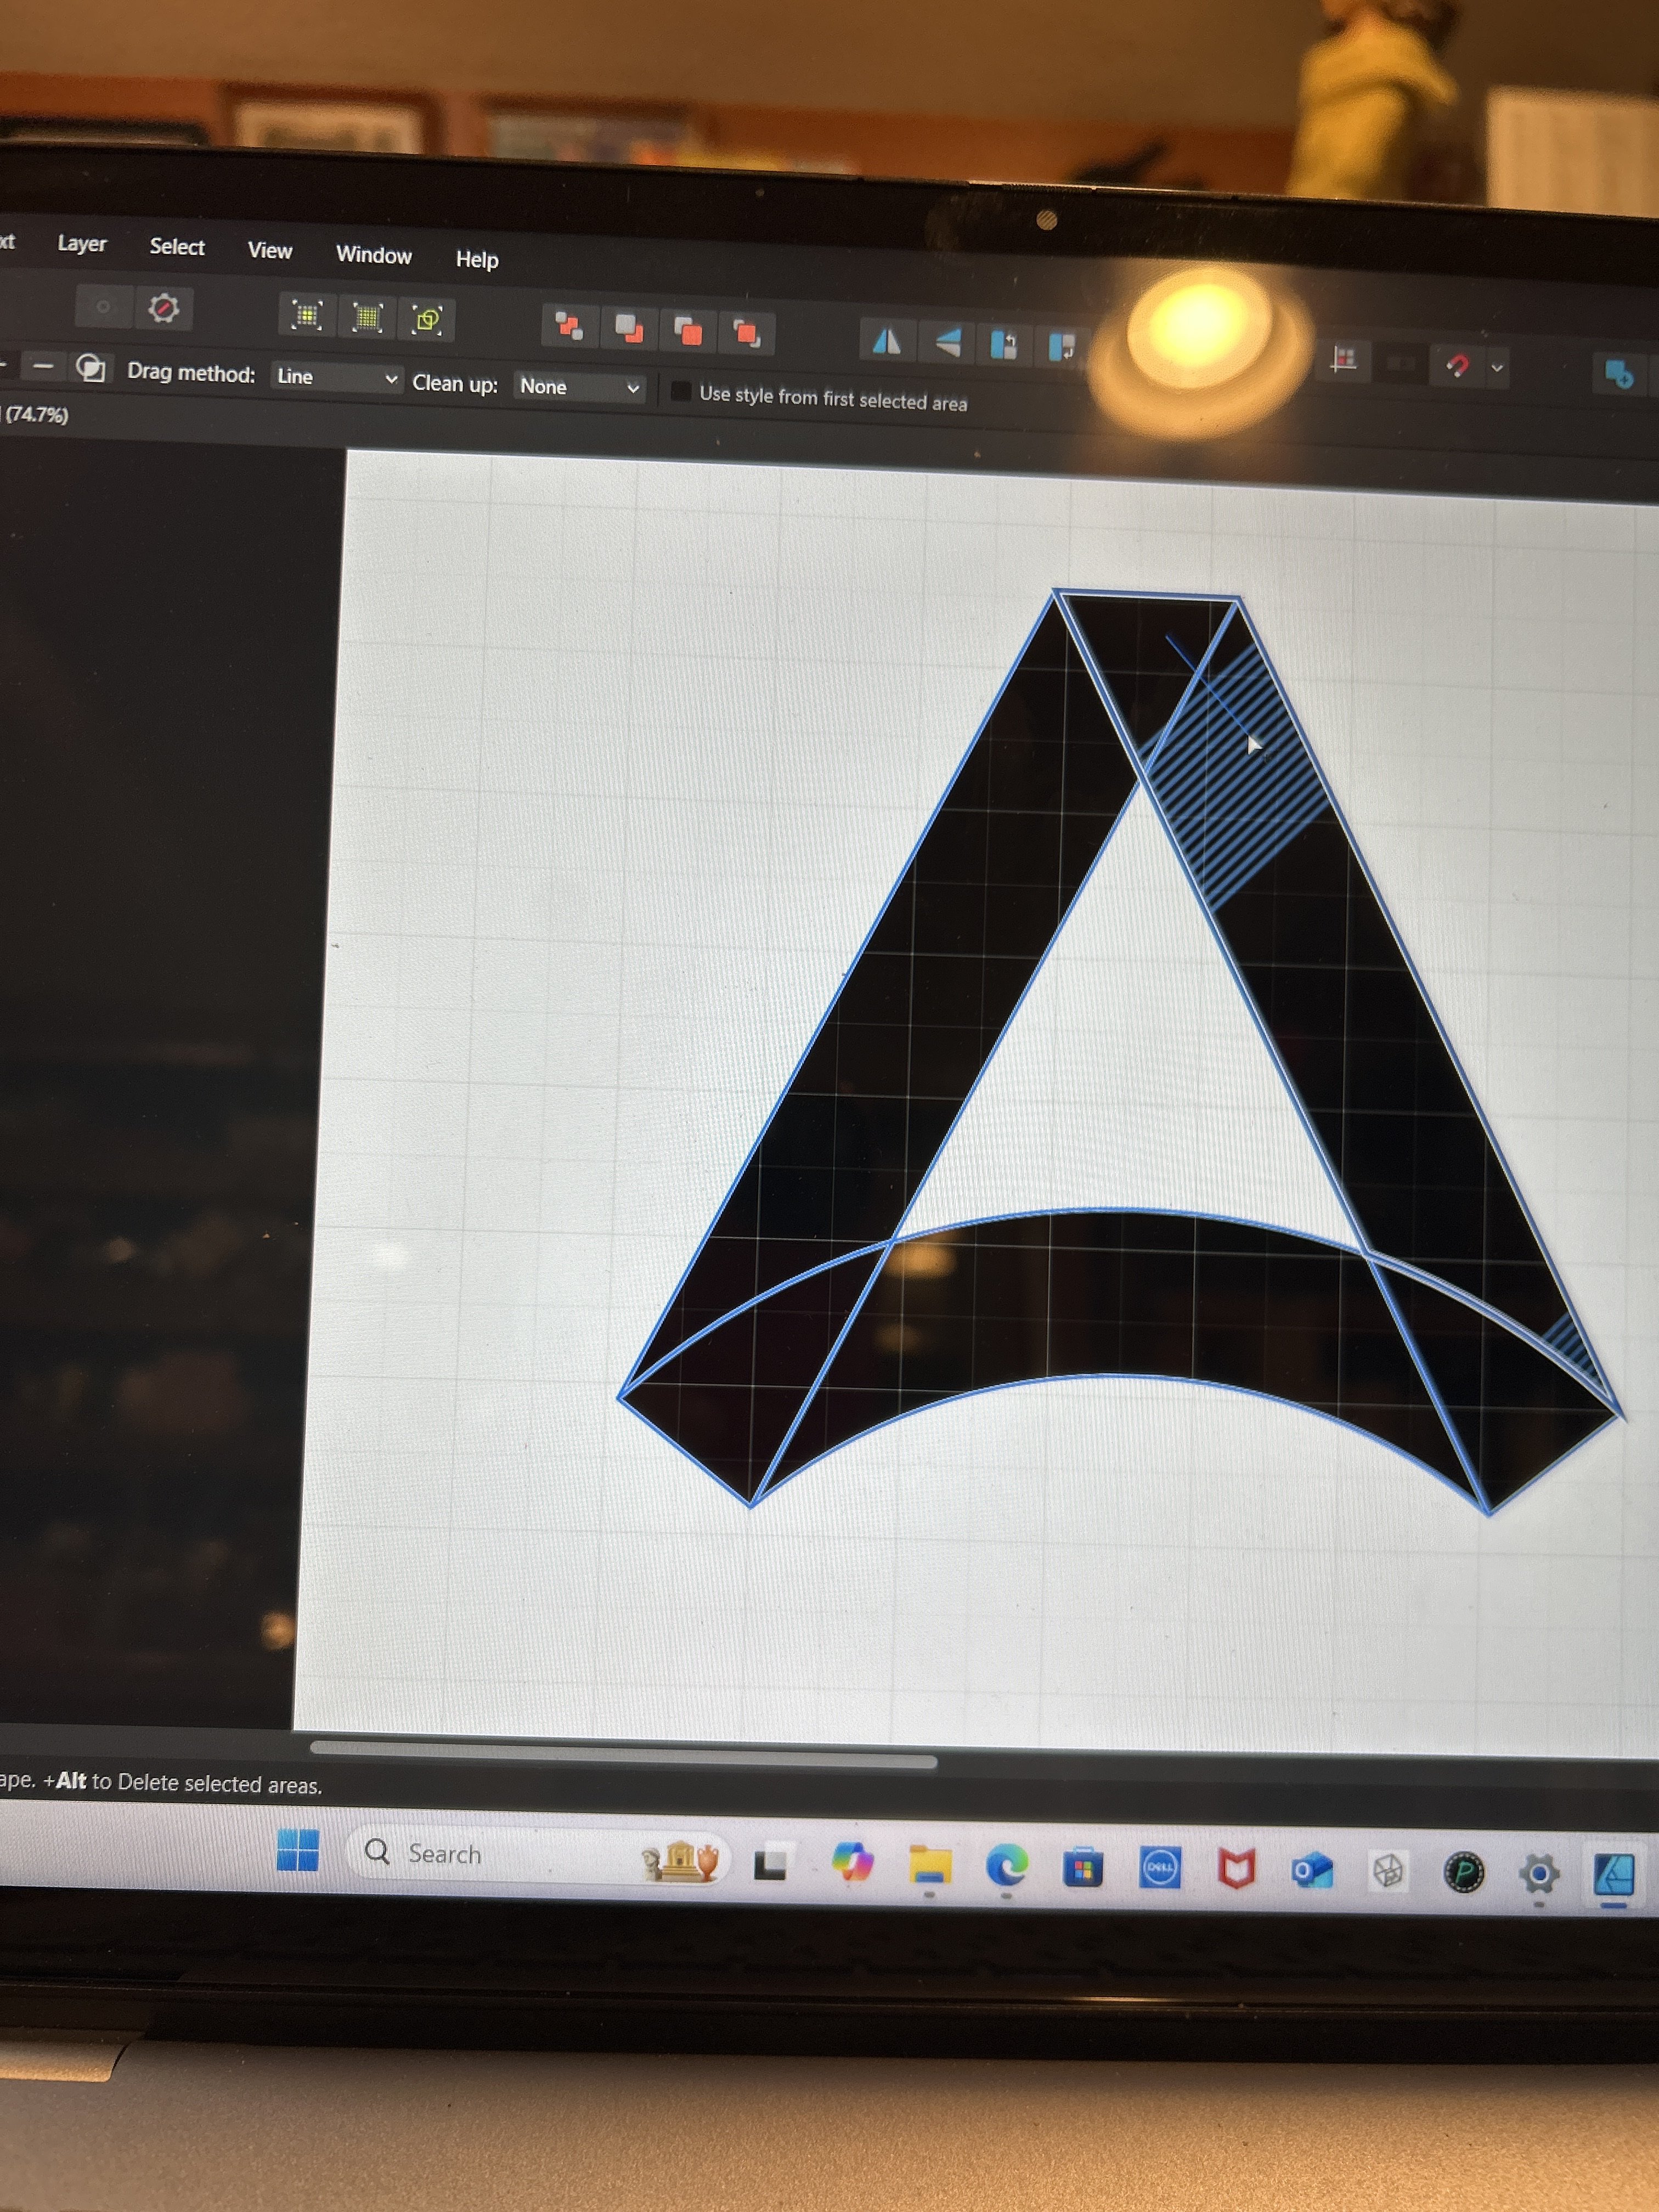Open the Layer menu
The width and height of the screenshot is (1659, 2212).
pyautogui.click(x=81, y=243)
